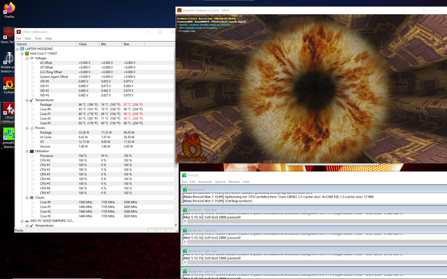Image resolution: width=447 pixels, height=279 pixels.
Task: Launch the FurMark desktop shortcut
Action: click(x=9, y=85)
